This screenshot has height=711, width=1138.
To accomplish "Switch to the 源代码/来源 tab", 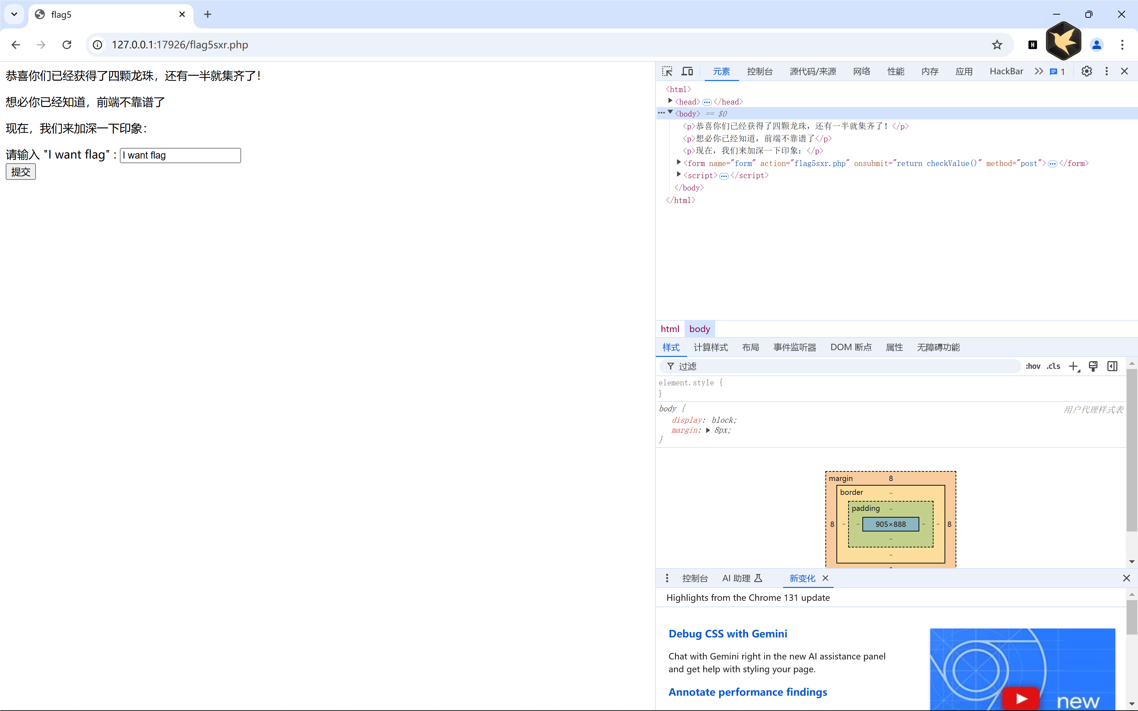I will click(813, 71).
